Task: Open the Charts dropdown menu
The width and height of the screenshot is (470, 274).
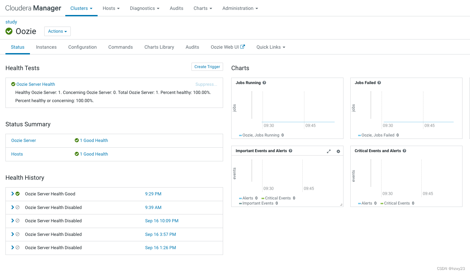Action: (x=203, y=8)
